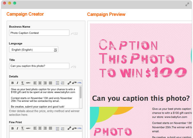Click the 'Caption This Photo' preview banner image
193x138 pixels.
click(141, 59)
